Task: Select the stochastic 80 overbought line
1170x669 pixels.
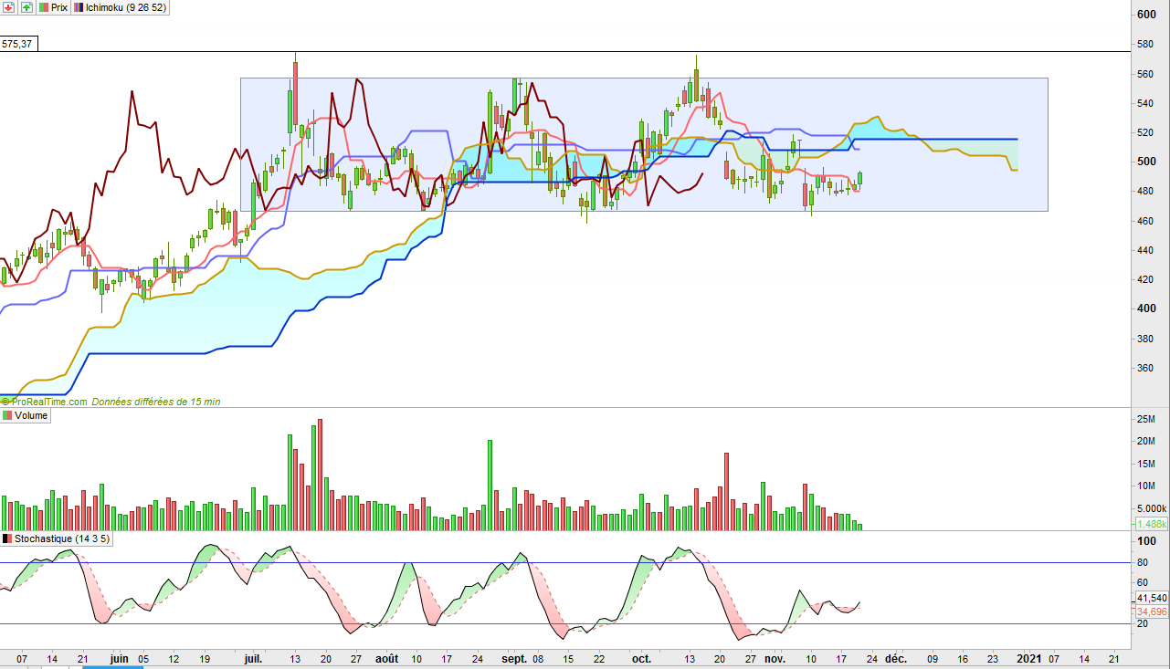Action: 566,563
